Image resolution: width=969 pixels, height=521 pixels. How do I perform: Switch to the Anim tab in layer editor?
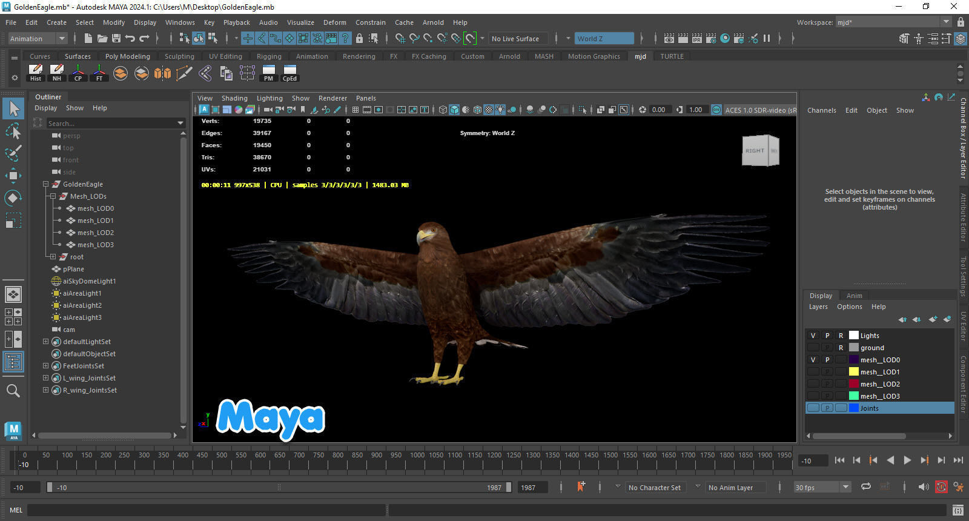click(854, 296)
